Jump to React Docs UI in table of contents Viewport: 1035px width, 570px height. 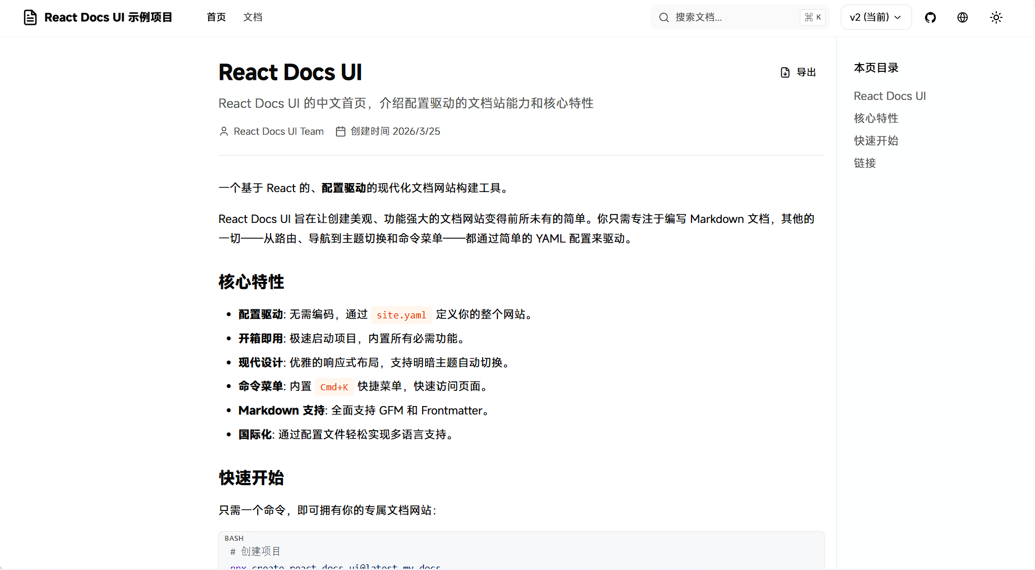(890, 96)
